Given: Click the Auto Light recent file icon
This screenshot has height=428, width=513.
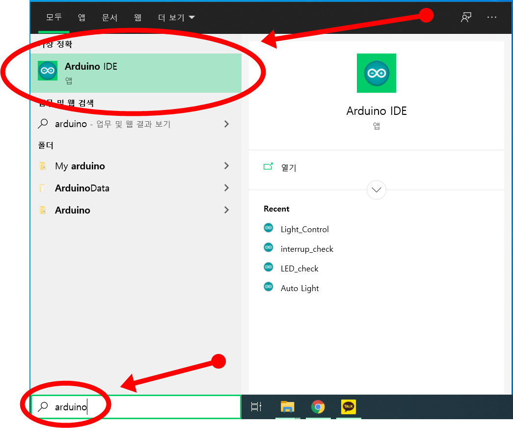Looking at the screenshot, I should (x=269, y=287).
